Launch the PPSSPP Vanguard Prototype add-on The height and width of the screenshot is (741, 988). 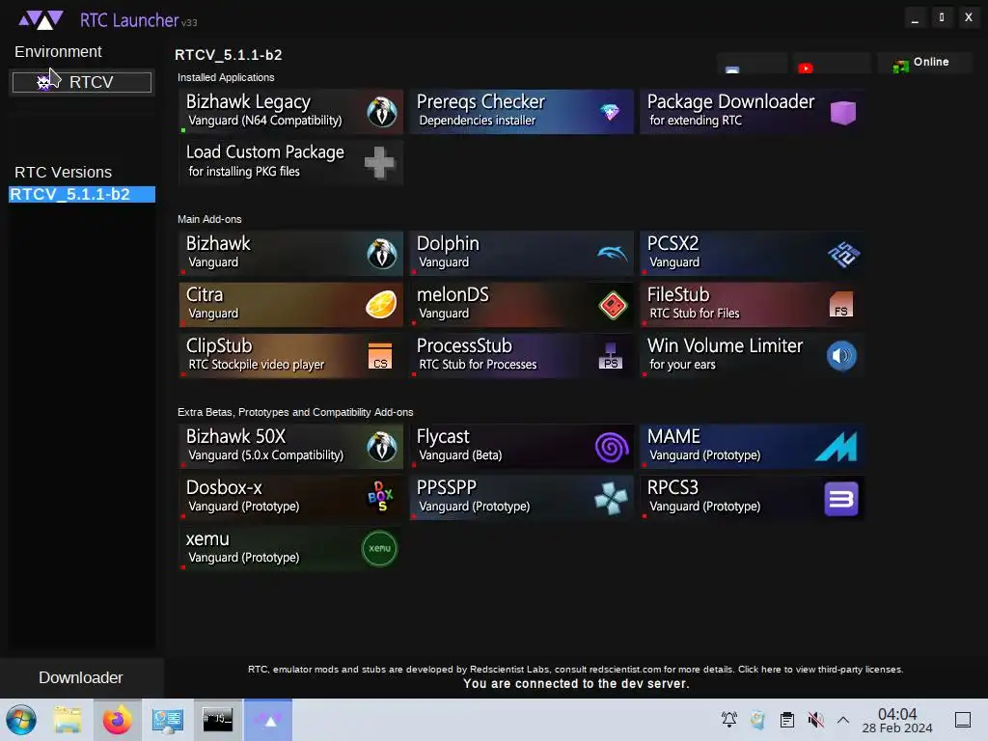(521, 497)
